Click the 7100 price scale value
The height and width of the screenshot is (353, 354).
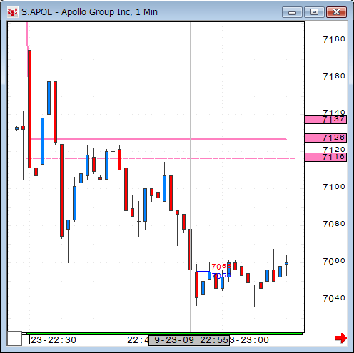334,187
